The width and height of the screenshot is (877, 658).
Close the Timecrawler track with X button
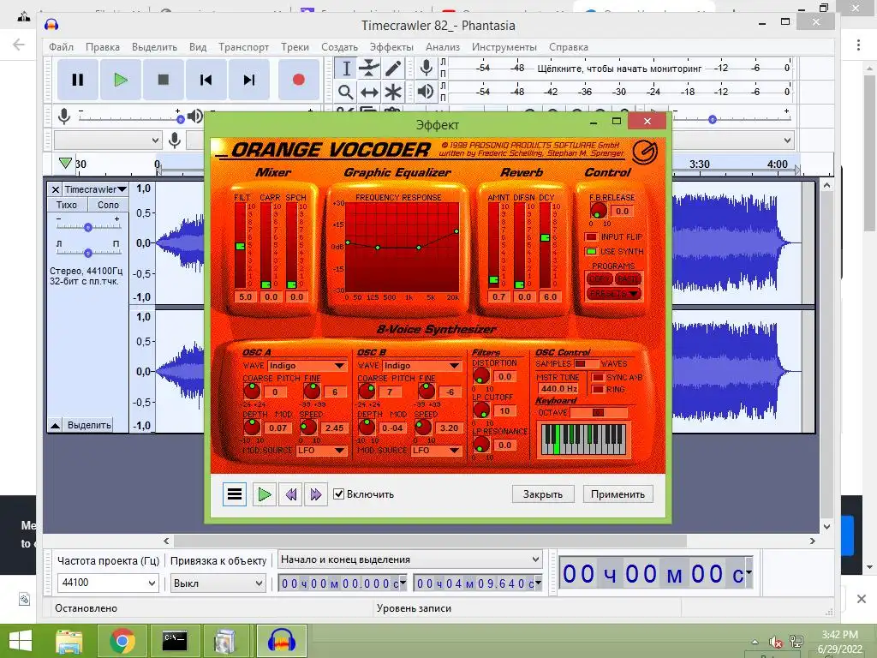pyautogui.click(x=56, y=189)
